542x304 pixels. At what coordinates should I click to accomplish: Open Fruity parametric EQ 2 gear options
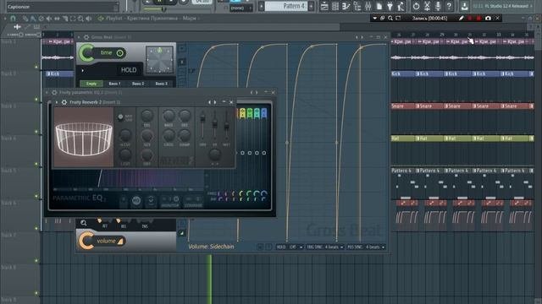coord(54,92)
